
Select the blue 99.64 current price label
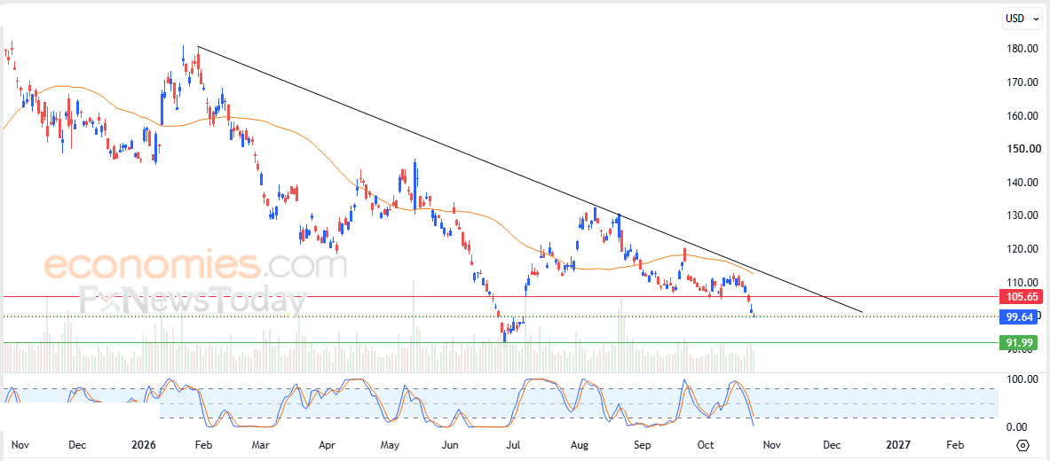coord(1018,316)
